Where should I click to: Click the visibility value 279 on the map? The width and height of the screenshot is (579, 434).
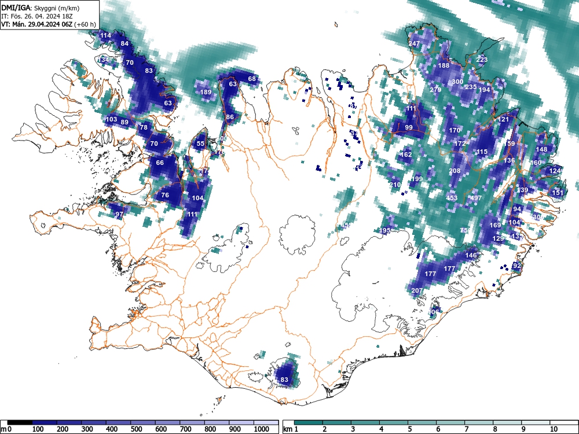click(436, 90)
